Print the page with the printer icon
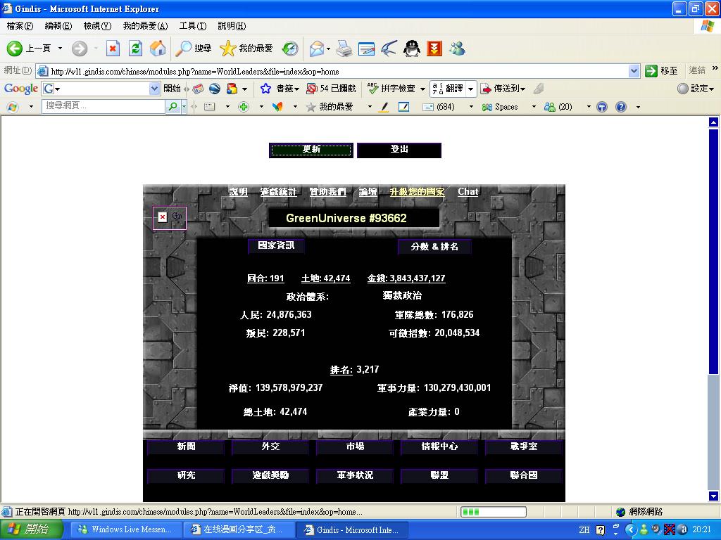 [344, 49]
